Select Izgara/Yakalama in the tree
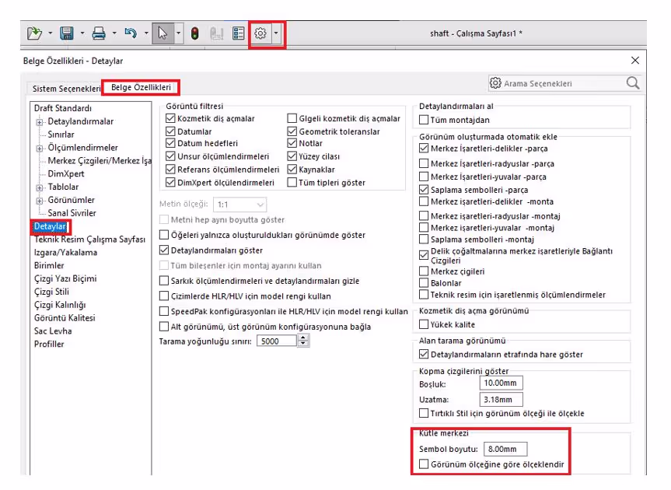This screenshot has width=671, height=490. point(65,253)
